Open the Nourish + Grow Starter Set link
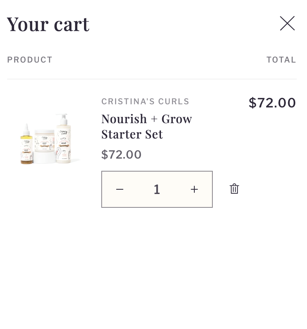This screenshot has height=329, width=307. [x=146, y=126]
